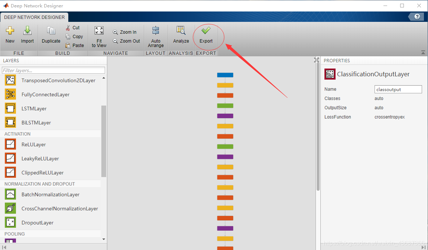The image size is (428, 250).
Task: Click the ACTIVATION category header
Action: click(17, 134)
